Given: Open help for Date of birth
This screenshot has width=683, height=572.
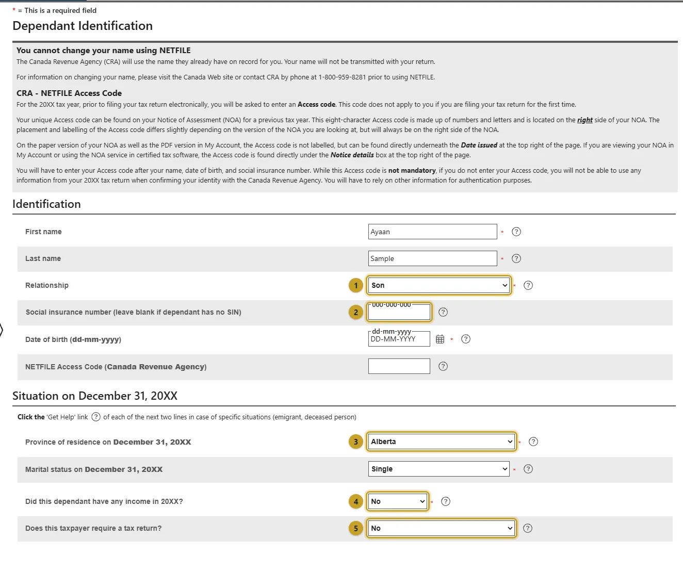Looking at the screenshot, I should tap(465, 339).
